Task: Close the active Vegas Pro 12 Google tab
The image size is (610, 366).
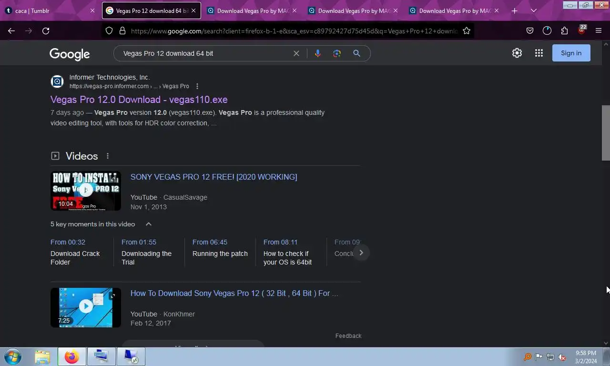Action: 193,10
